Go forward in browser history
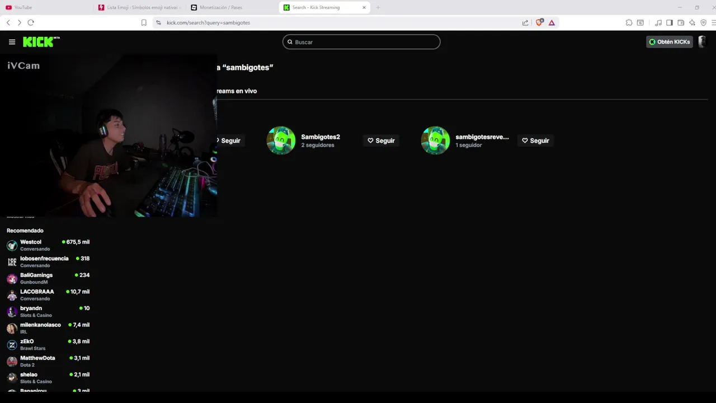Image resolution: width=716 pixels, height=403 pixels. 19,22
